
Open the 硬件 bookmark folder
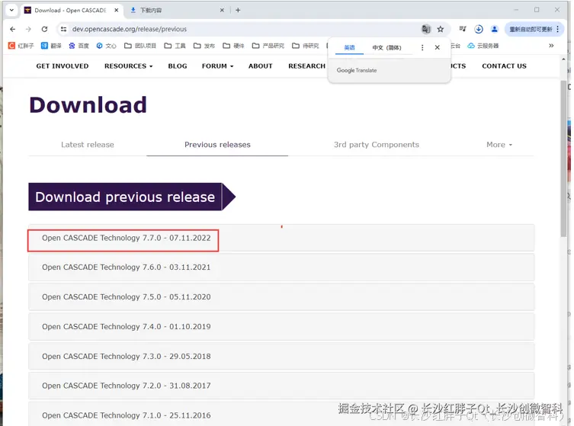233,46
